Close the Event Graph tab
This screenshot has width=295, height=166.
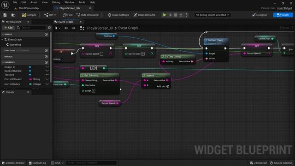coord(81,22)
